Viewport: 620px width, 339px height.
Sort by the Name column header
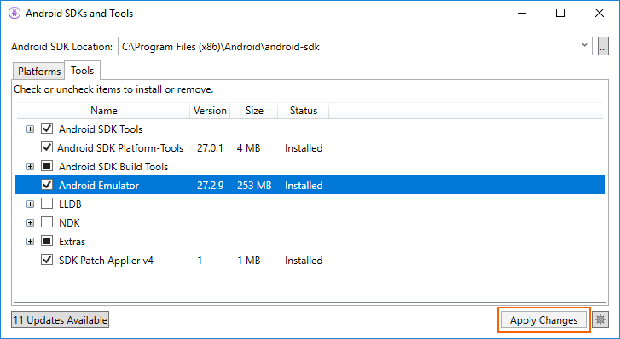(103, 111)
